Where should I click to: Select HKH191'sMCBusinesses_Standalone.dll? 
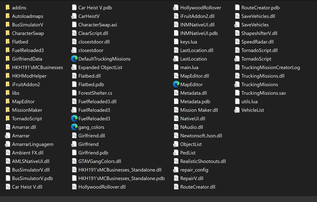[117, 170]
